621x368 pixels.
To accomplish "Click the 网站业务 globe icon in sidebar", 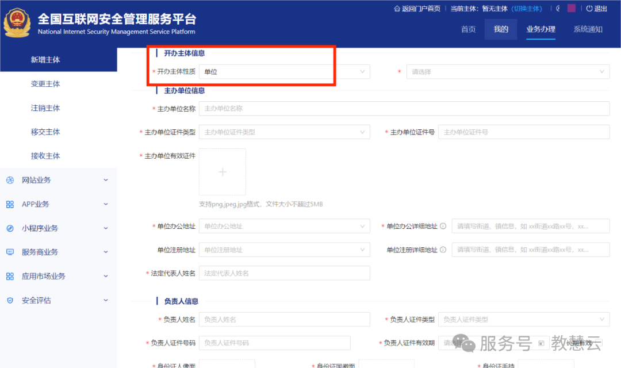I will pyautogui.click(x=10, y=180).
